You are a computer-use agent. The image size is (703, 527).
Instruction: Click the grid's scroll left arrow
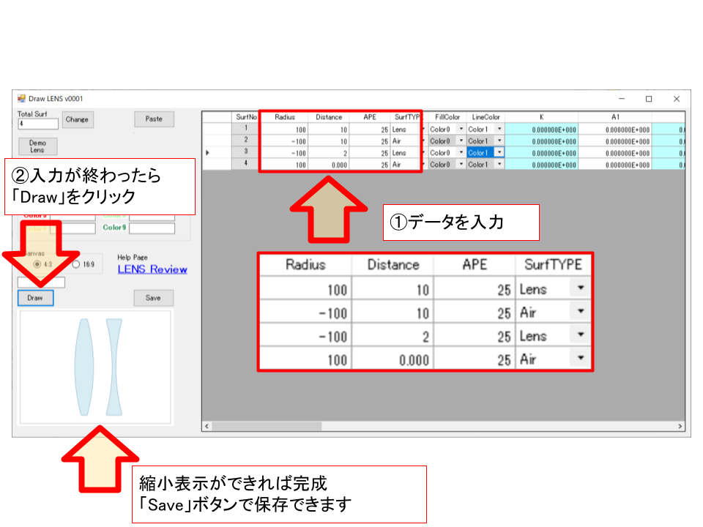coord(207,426)
